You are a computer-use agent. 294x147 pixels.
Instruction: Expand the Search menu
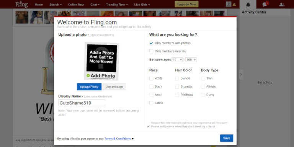(x=56, y=5)
